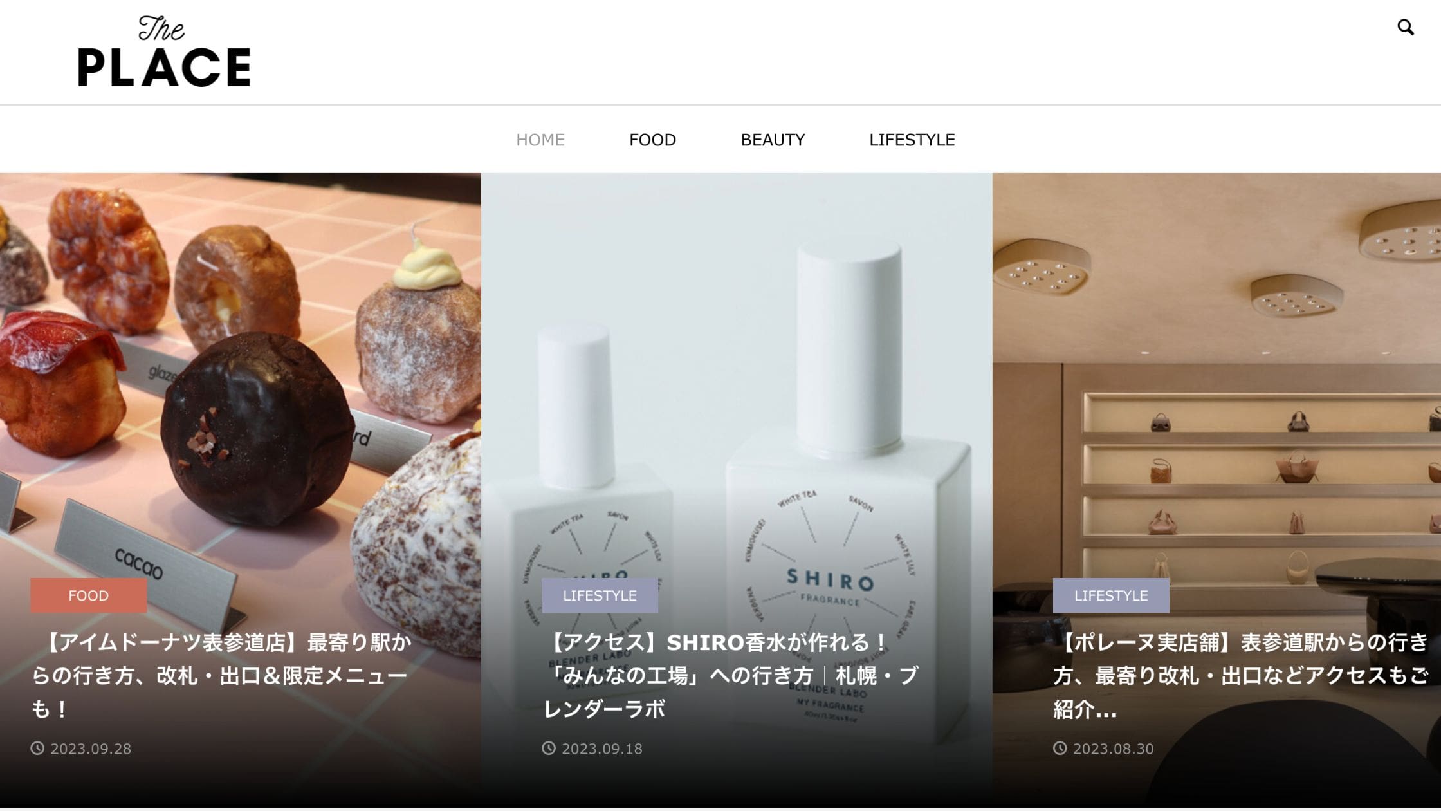Screen dimensions: 1441x811
Task: Click the clock icon beside 2023.09.18
Action: [x=549, y=748]
